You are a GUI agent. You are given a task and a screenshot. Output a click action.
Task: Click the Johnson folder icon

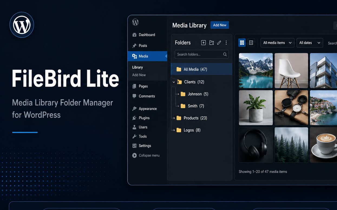(183, 94)
